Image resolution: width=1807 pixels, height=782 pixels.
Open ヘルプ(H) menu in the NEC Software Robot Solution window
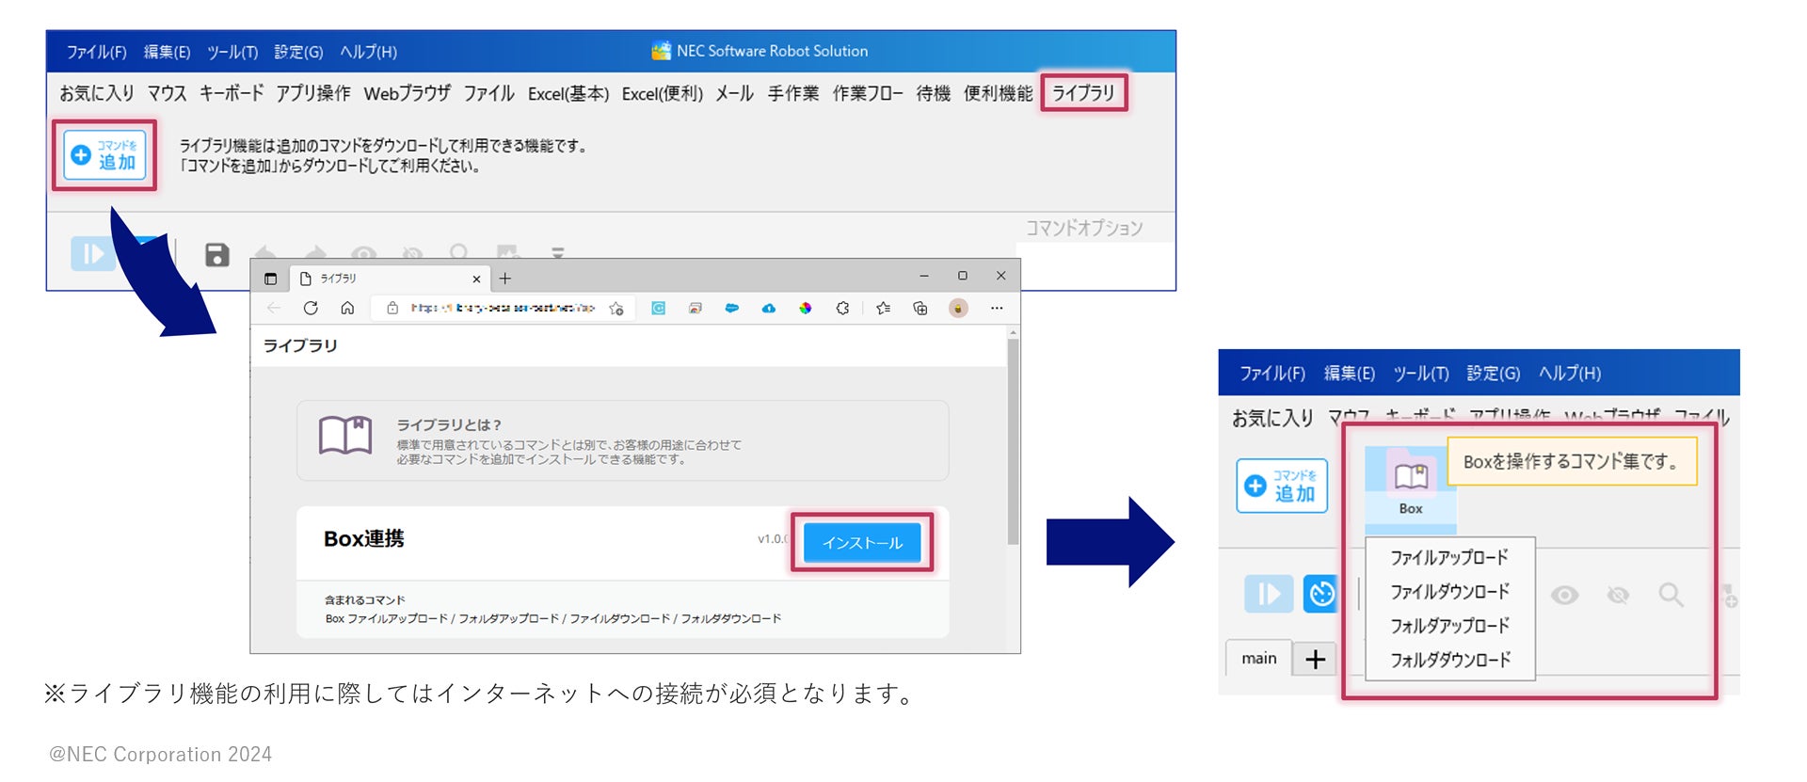click(368, 52)
